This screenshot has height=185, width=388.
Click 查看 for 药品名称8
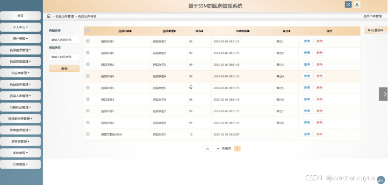pos(307,123)
